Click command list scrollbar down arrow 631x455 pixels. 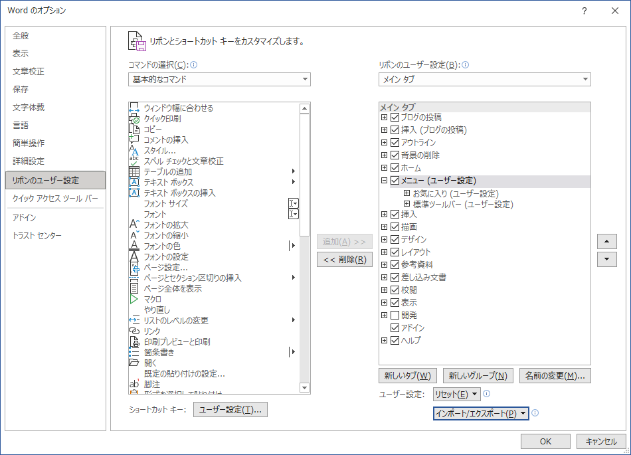pos(305,388)
